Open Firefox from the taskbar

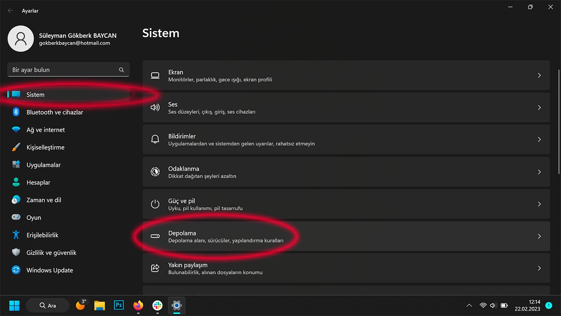click(138, 305)
